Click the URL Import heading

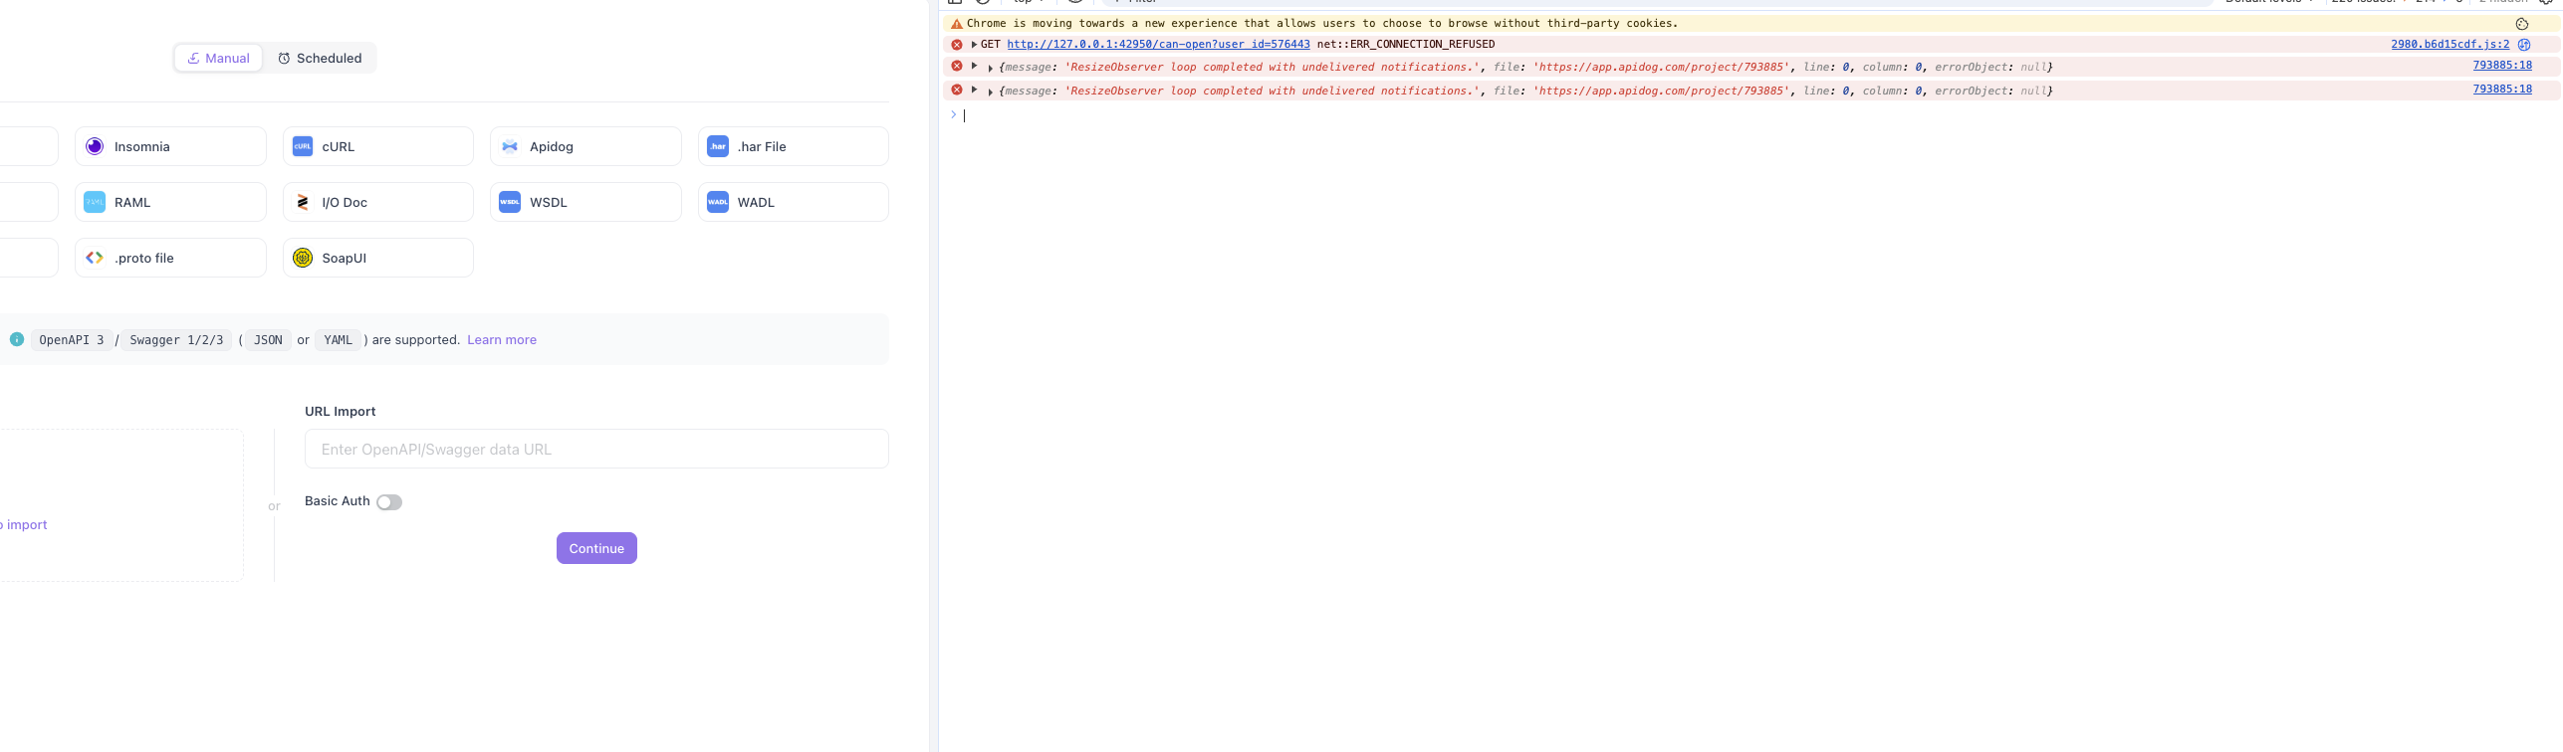341,411
